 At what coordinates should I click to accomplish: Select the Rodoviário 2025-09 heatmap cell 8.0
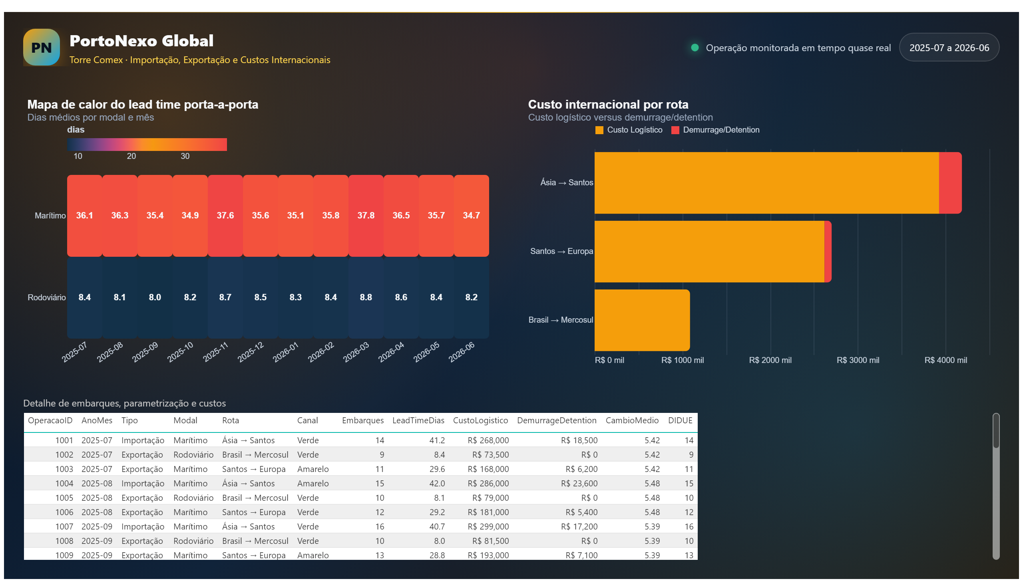coord(155,297)
